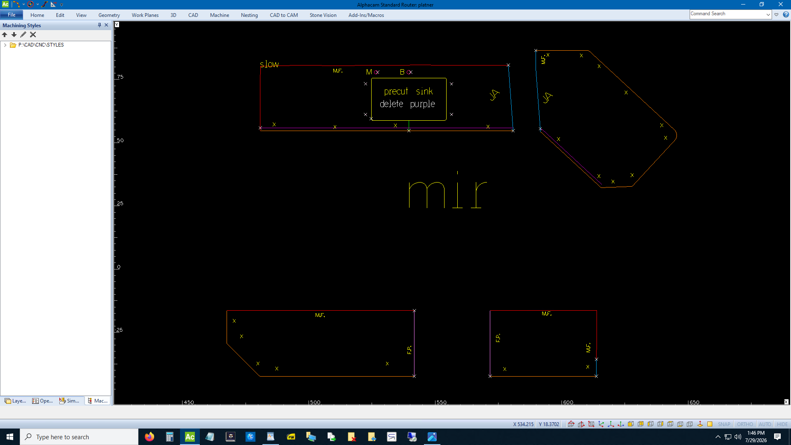Open Firefox from the taskbar
Viewport: 791px width, 445px height.
point(150,437)
